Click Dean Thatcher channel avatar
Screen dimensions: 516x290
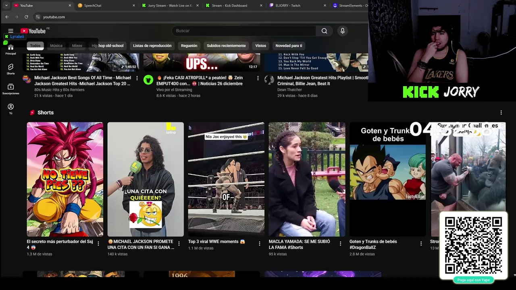(x=269, y=79)
